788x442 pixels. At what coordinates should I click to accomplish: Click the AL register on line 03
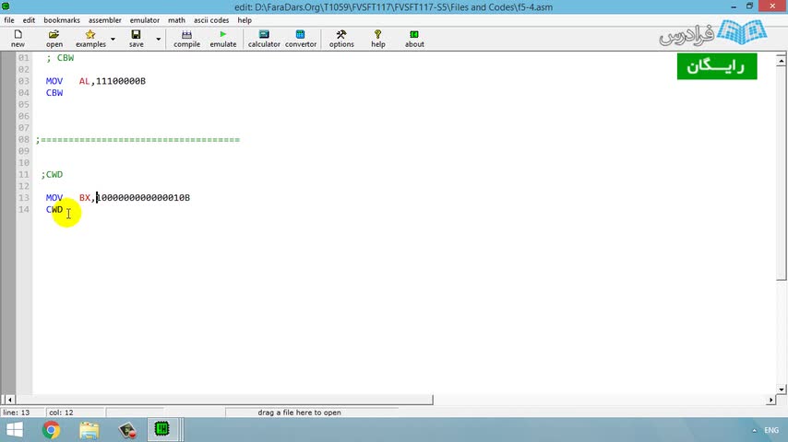pos(85,81)
